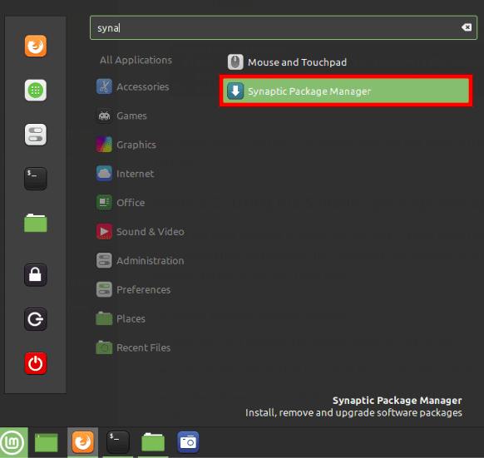Select the Accessories category label
Viewport: 484px width, 458px height.
[142, 86]
